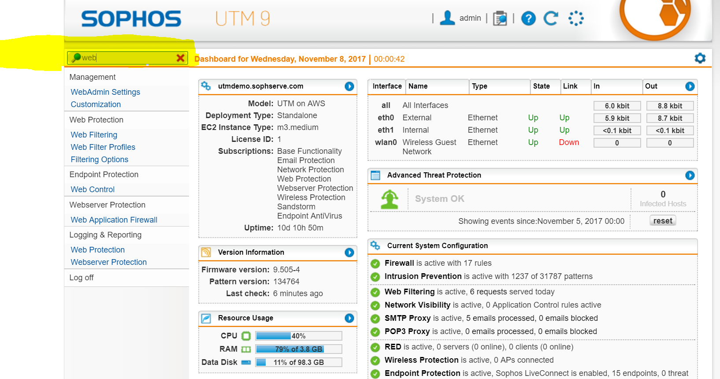This screenshot has width=720, height=379.
Task: Click the search magnifier icon
Action: (76, 58)
